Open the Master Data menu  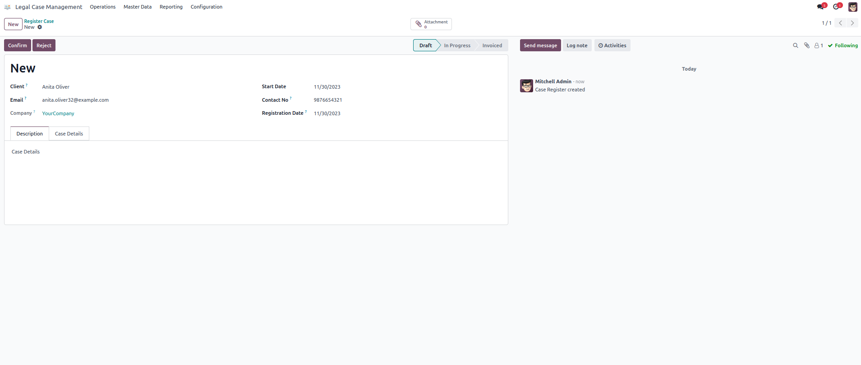point(138,7)
